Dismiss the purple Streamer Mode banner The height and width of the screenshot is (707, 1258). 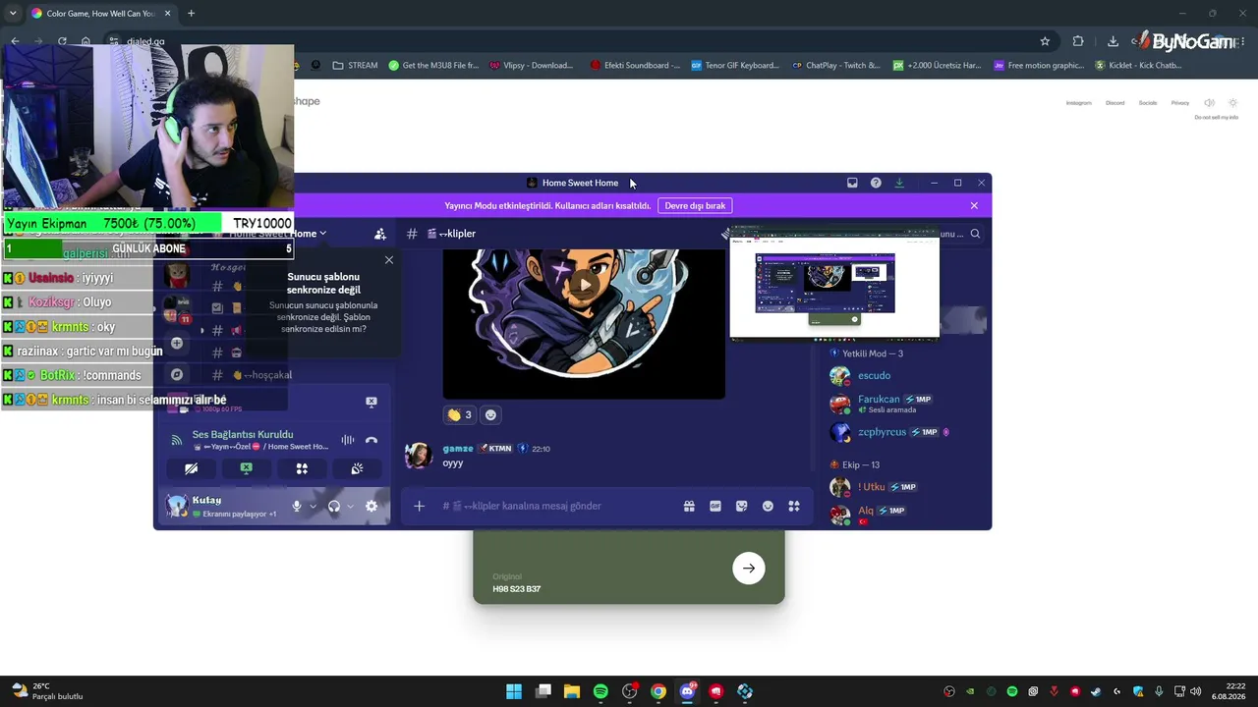pyautogui.click(x=974, y=205)
